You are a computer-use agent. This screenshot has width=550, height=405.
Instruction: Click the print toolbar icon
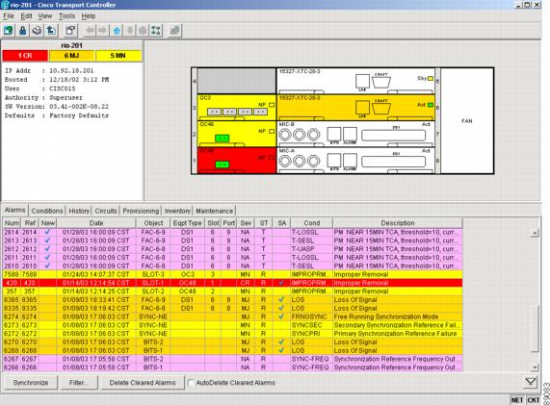37,31
